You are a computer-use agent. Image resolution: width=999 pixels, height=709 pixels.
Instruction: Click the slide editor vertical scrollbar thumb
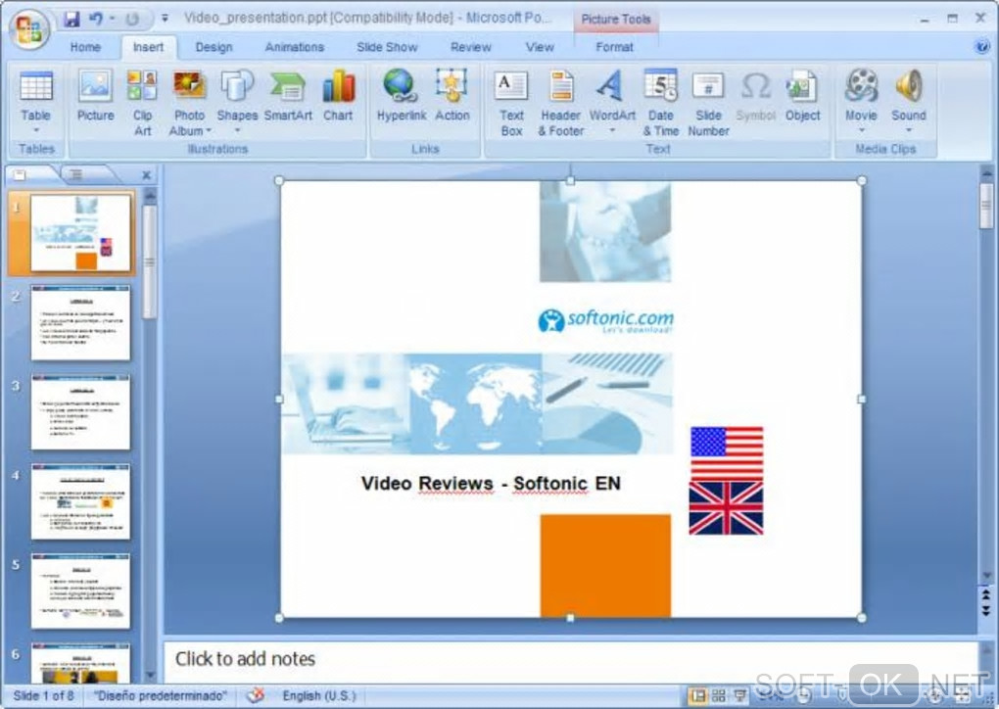point(985,205)
